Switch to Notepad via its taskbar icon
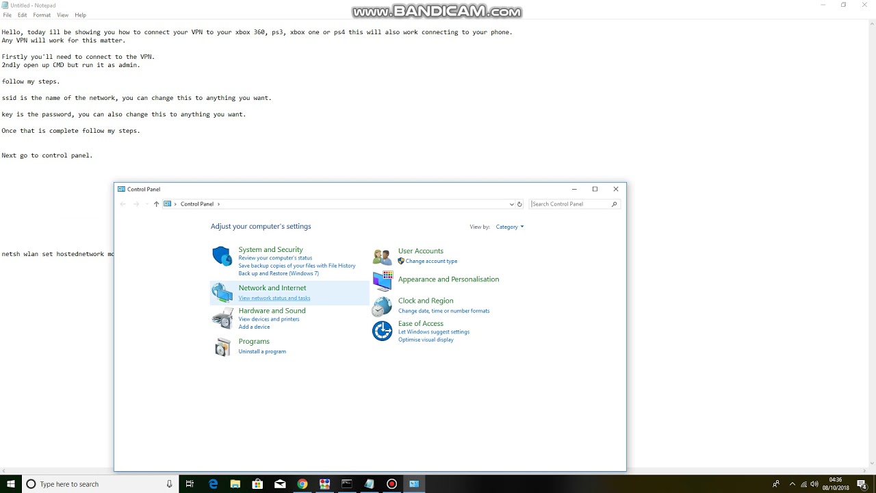The height and width of the screenshot is (493, 876). click(370, 484)
